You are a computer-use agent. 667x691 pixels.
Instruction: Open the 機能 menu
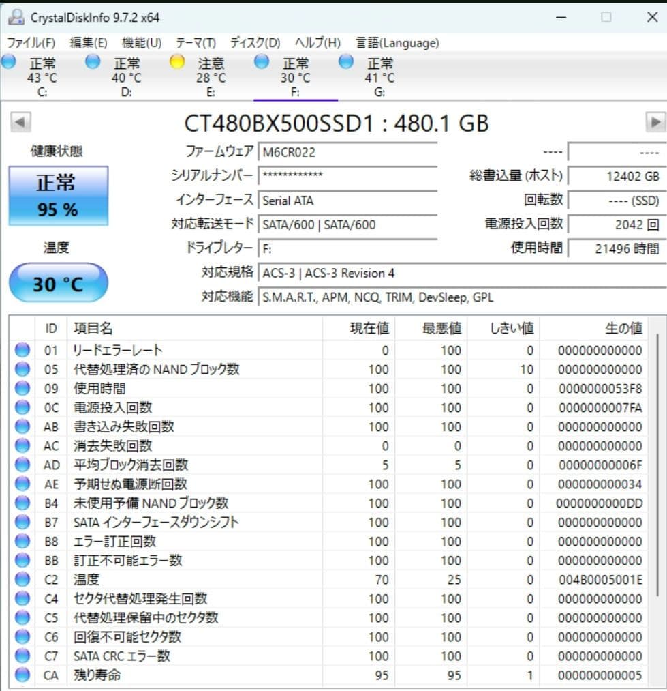pos(141,42)
